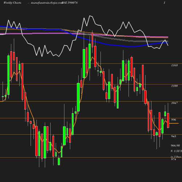Click the 'V: 1.53 X' volume text

(x=176, y=151)
